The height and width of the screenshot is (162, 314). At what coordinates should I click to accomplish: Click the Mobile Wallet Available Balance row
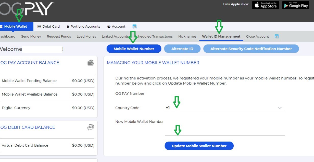(x=48, y=94)
